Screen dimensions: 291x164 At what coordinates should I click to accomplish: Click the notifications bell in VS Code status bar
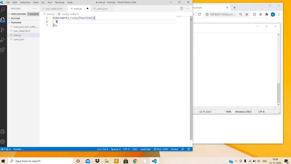pos(189,149)
